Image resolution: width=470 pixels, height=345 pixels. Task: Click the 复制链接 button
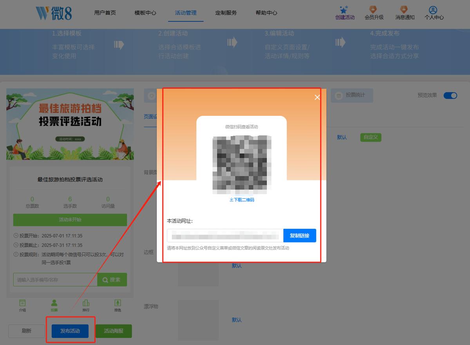coord(300,235)
